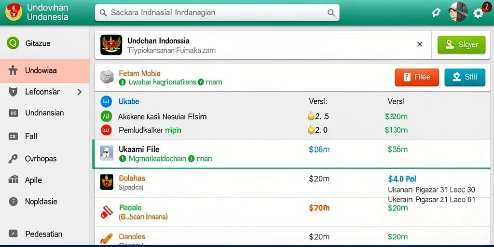Screen dimensions: 494x247
Task: Click the Fetam Mobia box icon
Action: (x=107, y=77)
